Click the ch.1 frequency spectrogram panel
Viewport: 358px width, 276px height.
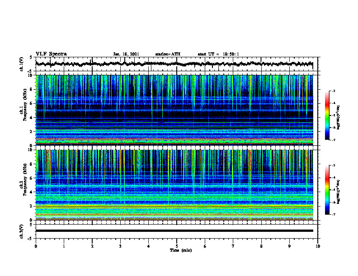click(174, 110)
